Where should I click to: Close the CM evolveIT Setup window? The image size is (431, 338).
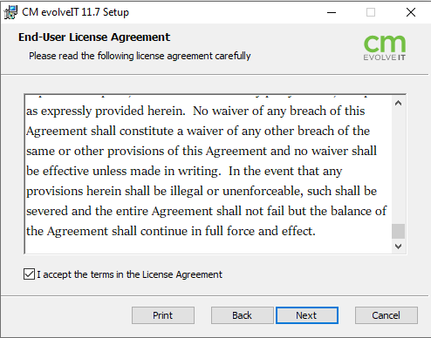tap(411, 12)
